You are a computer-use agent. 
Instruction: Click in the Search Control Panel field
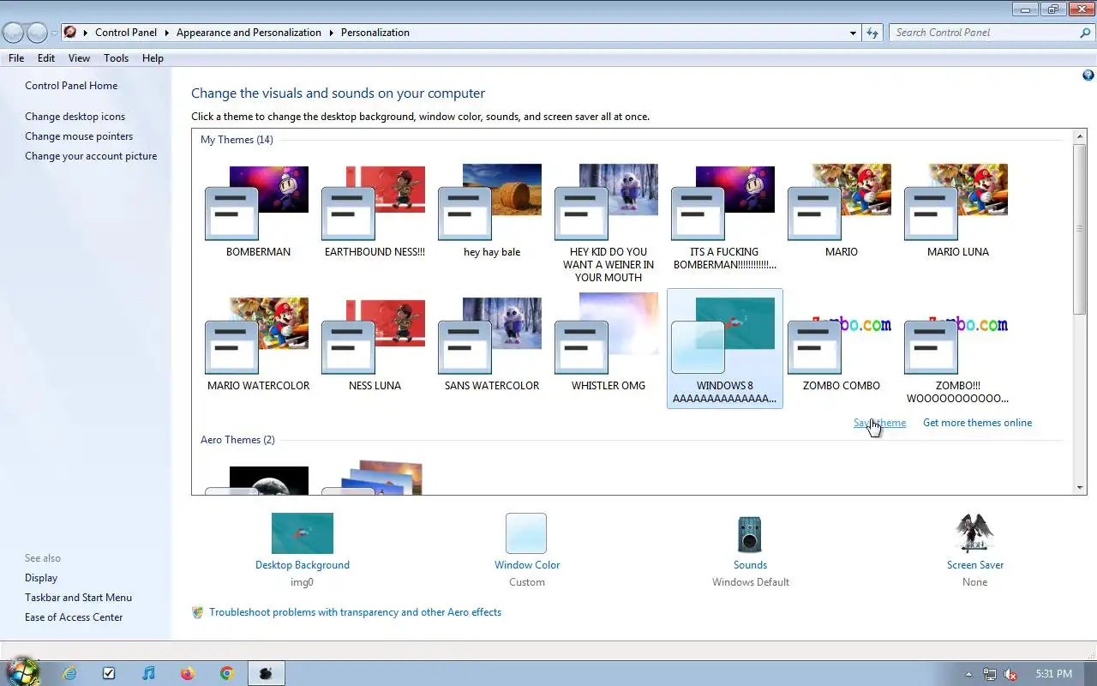pyautogui.click(x=984, y=33)
